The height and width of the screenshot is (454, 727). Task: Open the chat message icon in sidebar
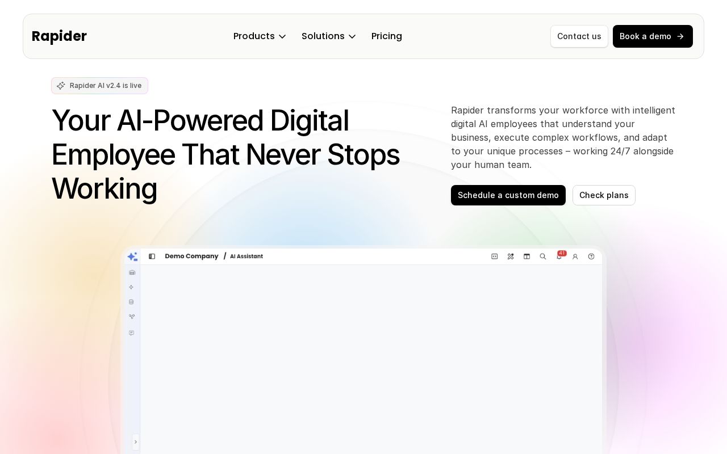[x=131, y=333]
